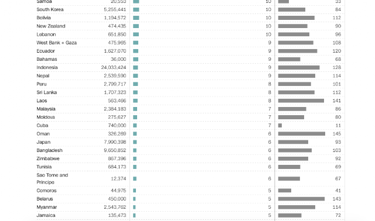
Task: Click the Lebanon teal bar
Action: [136, 34]
